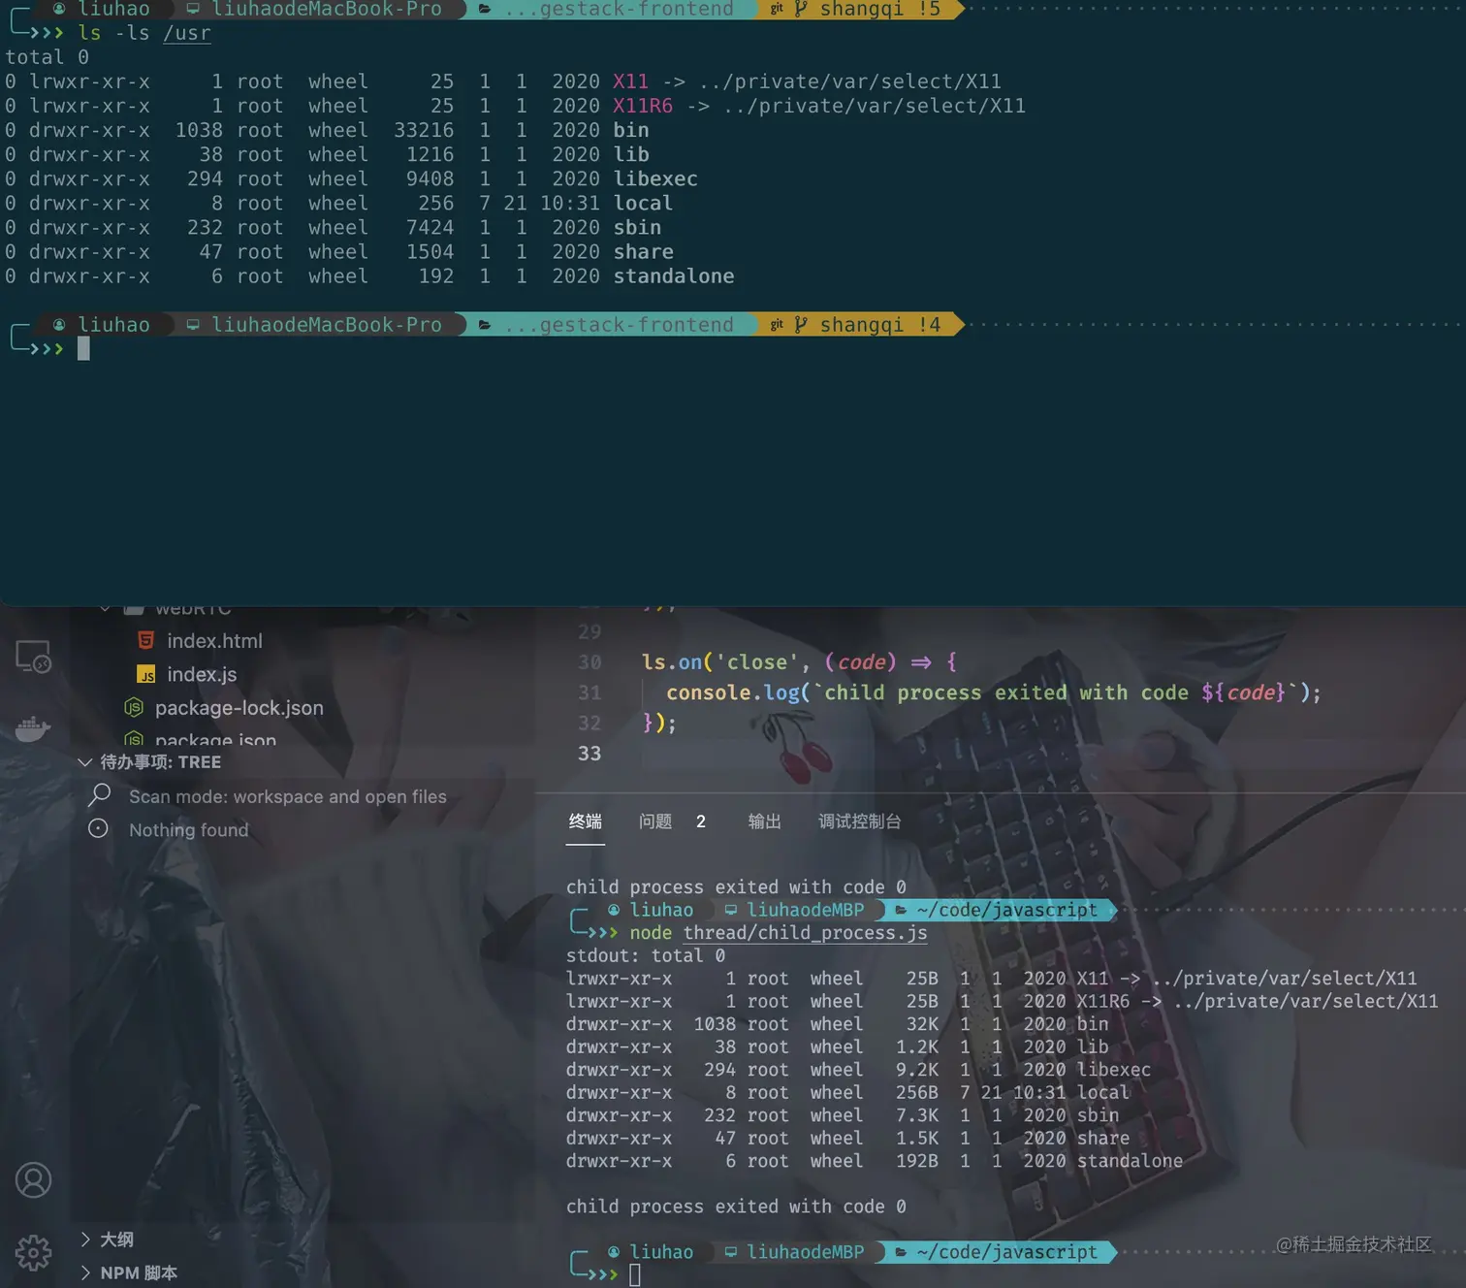Click the JS icon beside index.js
Image resolution: width=1466 pixels, height=1288 pixels.
pyautogui.click(x=146, y=674)
